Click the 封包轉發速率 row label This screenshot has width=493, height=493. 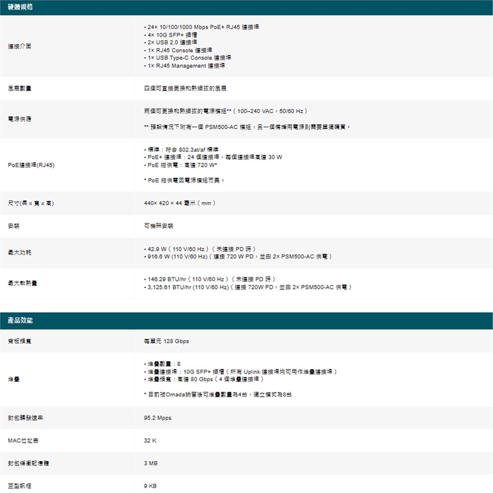pos(25,418)
